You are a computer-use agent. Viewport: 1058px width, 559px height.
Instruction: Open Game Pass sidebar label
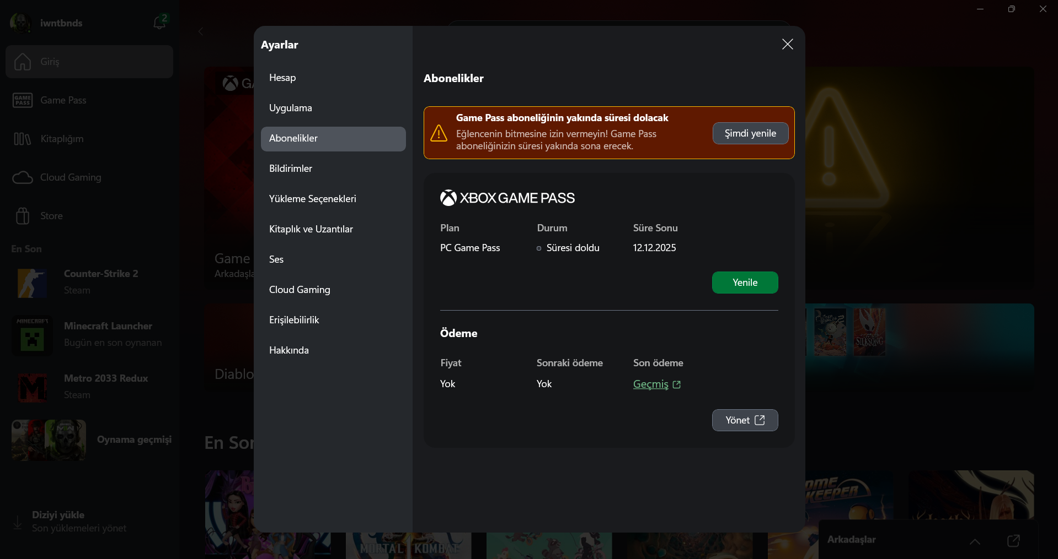tap(63, 100)
